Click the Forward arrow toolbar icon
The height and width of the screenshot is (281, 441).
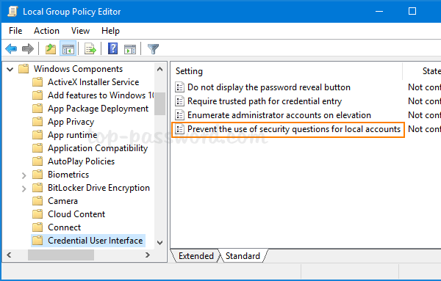28,49
